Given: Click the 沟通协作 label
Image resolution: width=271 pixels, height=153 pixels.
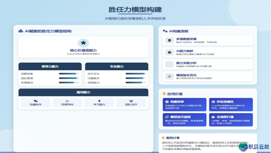Looking at the screenshot, I should 36,104.
